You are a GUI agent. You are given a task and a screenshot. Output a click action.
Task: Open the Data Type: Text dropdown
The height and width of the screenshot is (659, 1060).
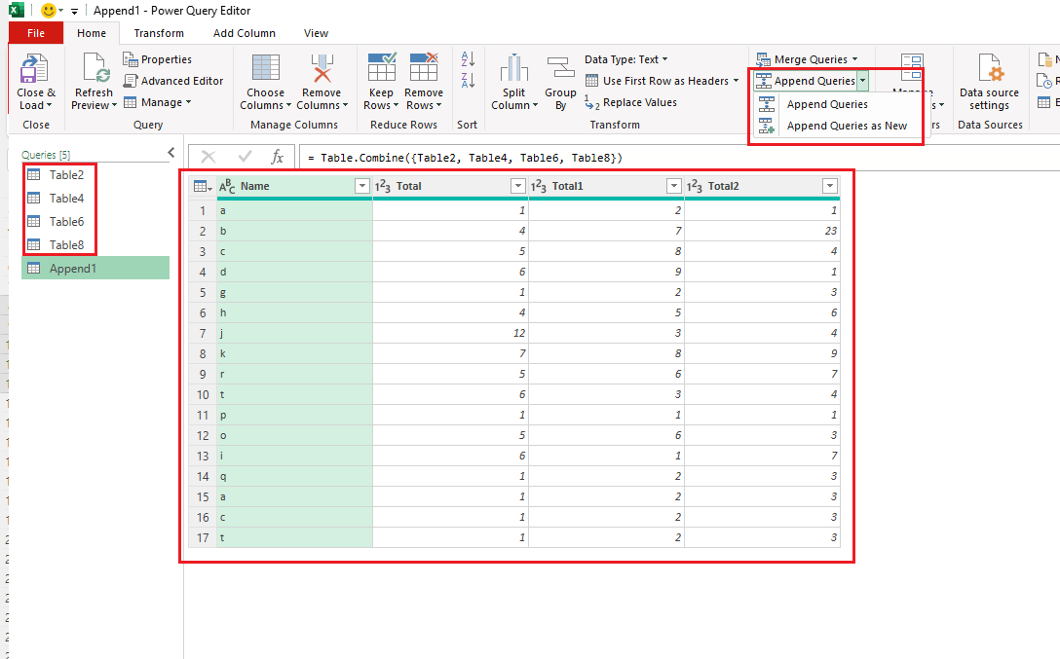tap(626, 59)
